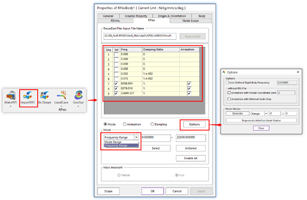
Task: Click the lower range field 0.000000
Action: tap(156, 138)
